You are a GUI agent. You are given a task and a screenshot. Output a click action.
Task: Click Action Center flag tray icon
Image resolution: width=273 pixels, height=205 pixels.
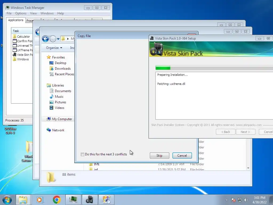pyautogui.click(x=233, y=200)
